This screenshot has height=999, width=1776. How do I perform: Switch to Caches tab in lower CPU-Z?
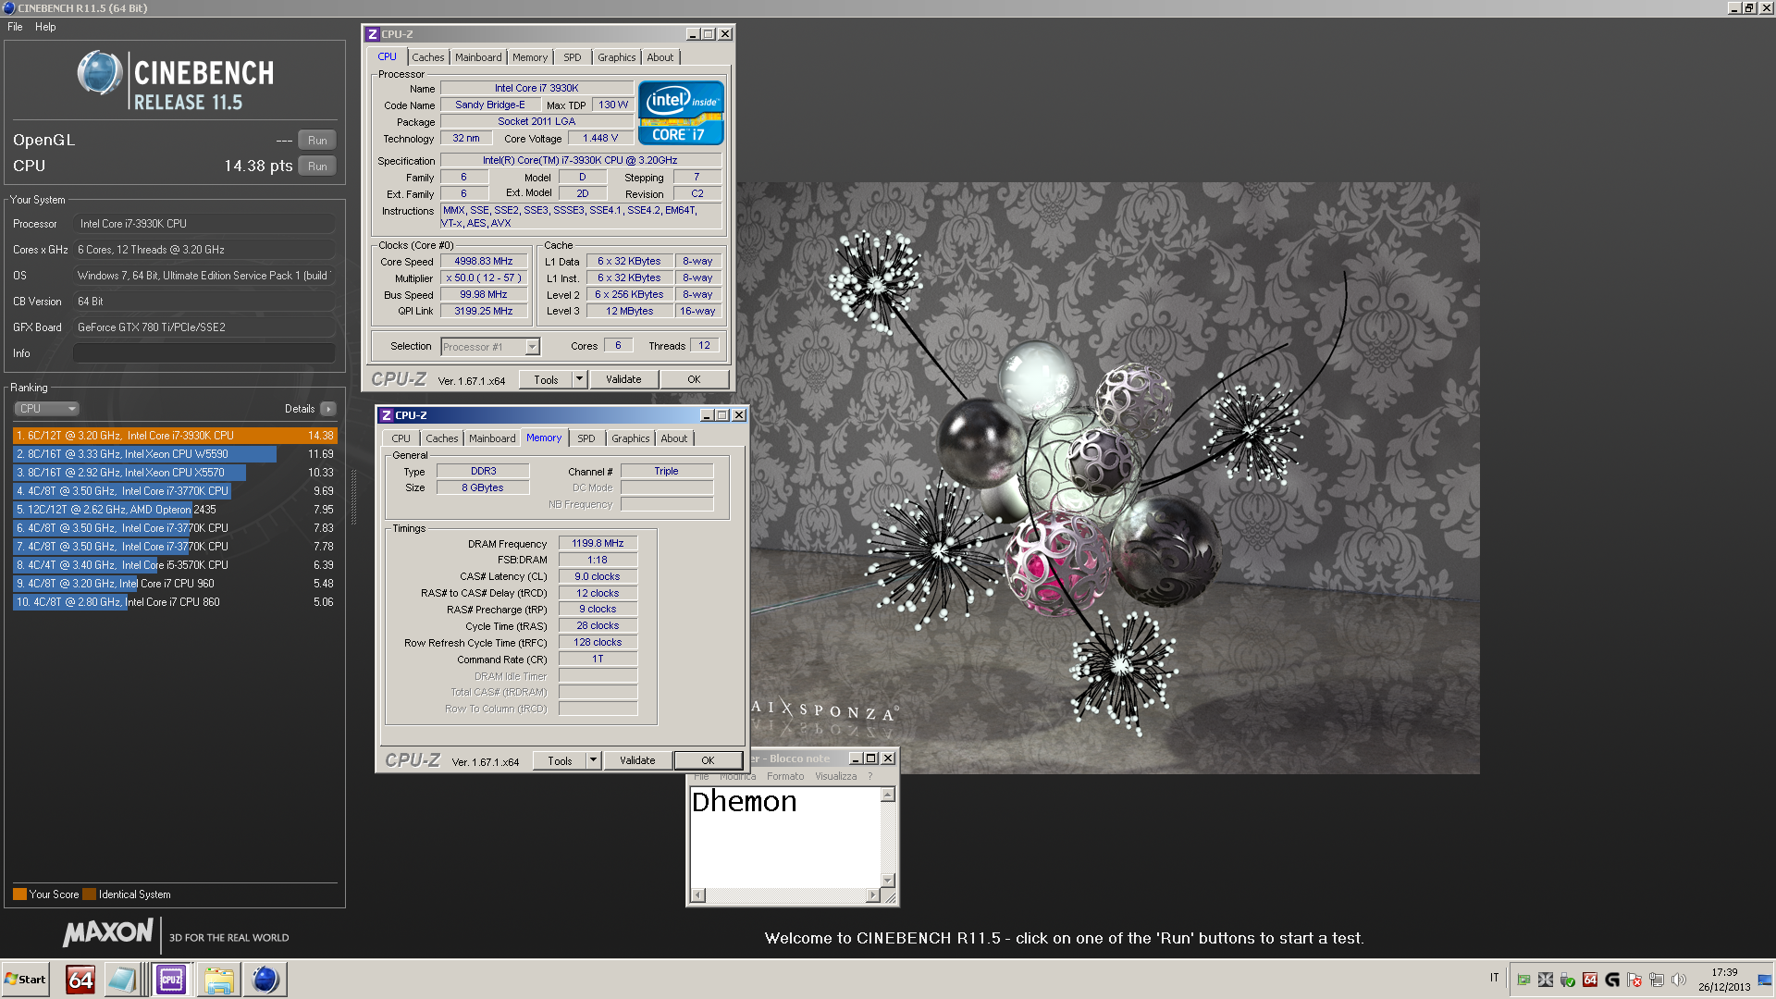click(x=441, y=438)
